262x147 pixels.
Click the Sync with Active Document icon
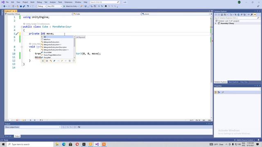click(235, 15)
